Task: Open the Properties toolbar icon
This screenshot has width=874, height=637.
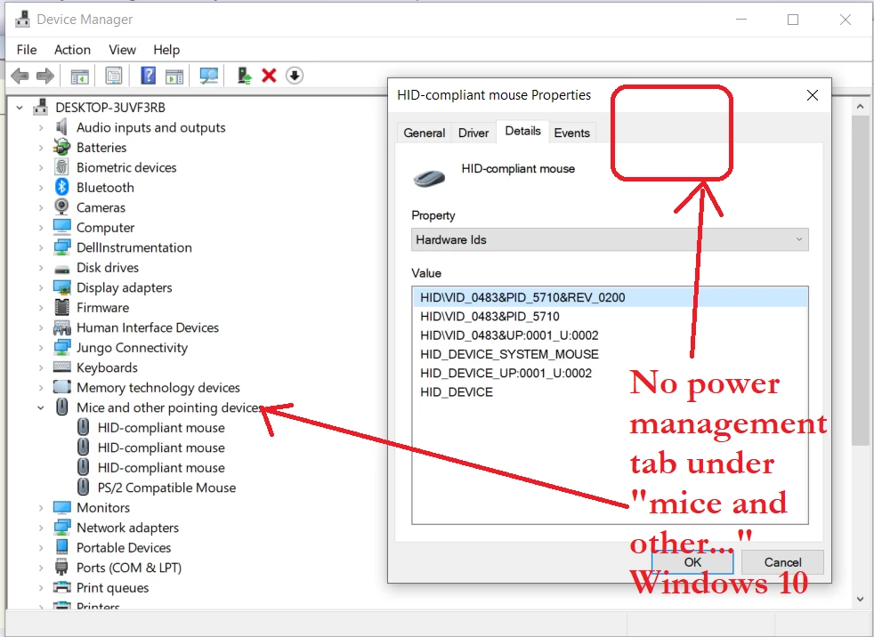Action: pyautogui.click(x=114, y=76)
